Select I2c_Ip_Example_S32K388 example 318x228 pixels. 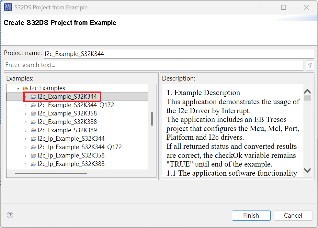click(x=71, y=164)
